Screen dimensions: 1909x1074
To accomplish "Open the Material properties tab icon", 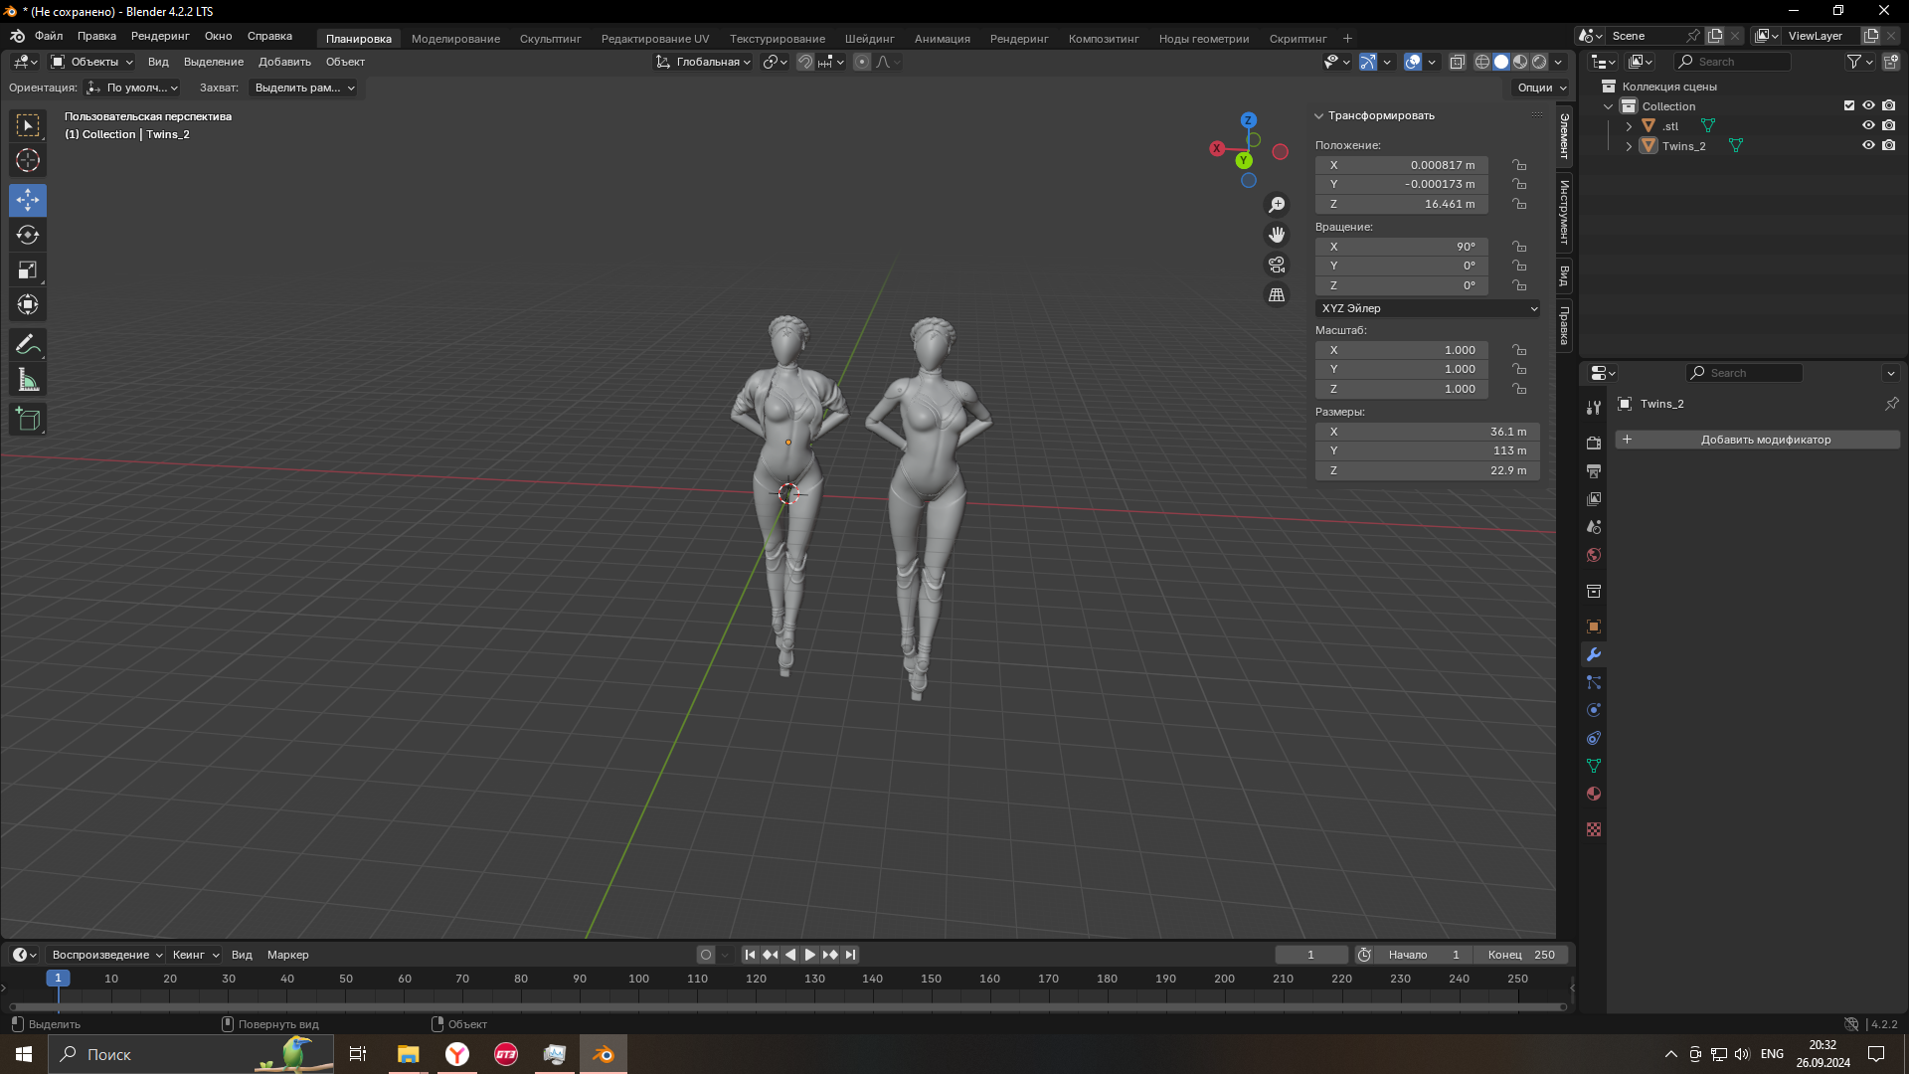I will coord(1594,794).
